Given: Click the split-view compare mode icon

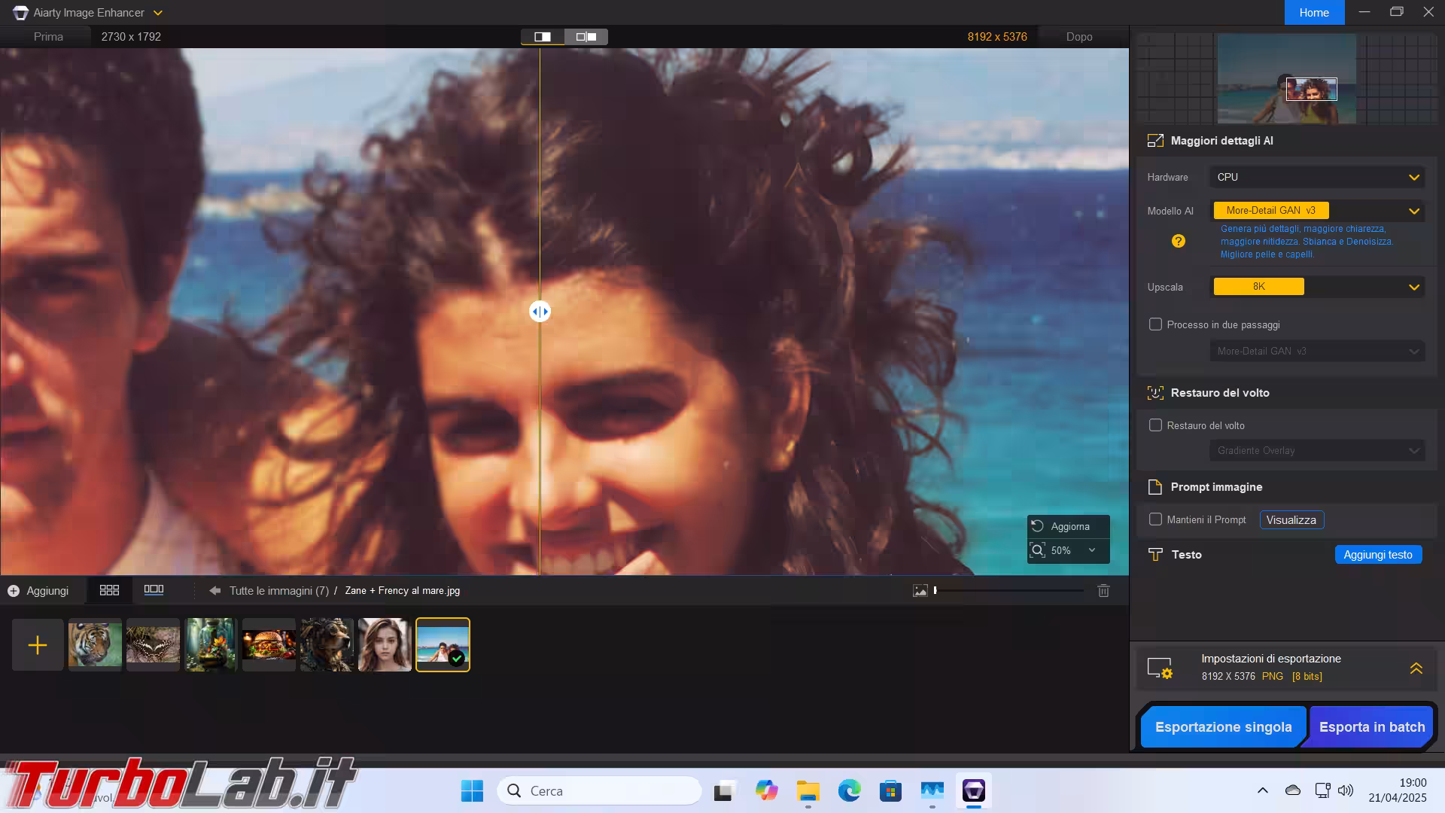Looking at the screenshot, I should pyautogui.click(x=543, y=37).
